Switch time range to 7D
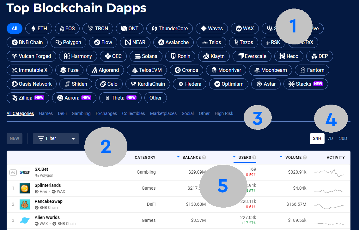 (330, 138)
